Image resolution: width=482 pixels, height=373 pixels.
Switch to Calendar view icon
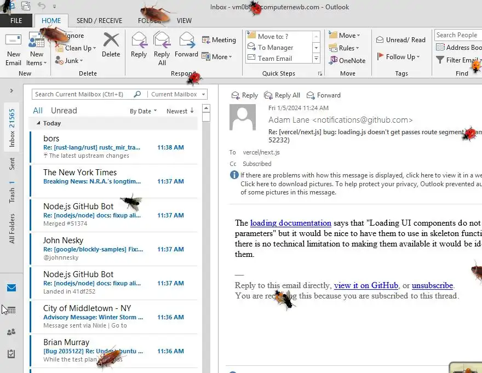pos(11,310)
